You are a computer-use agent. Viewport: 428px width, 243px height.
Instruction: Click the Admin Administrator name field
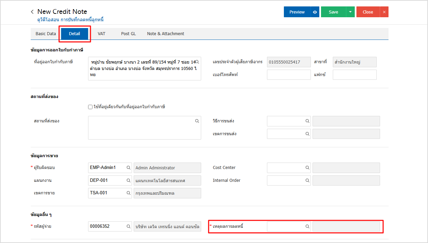[x=167, y=168]
